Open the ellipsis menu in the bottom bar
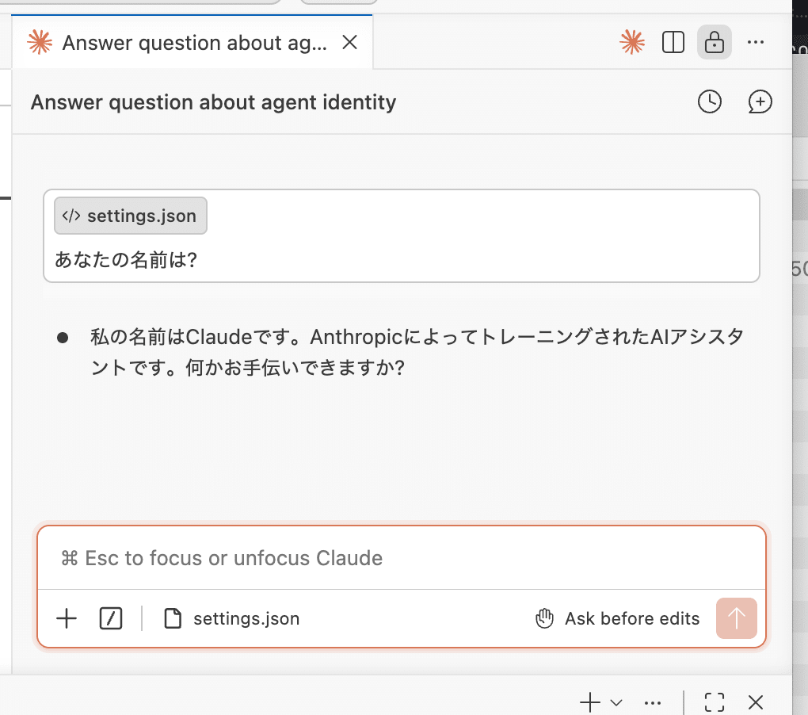This screenshot has width=808, height=715. [652, 702]
